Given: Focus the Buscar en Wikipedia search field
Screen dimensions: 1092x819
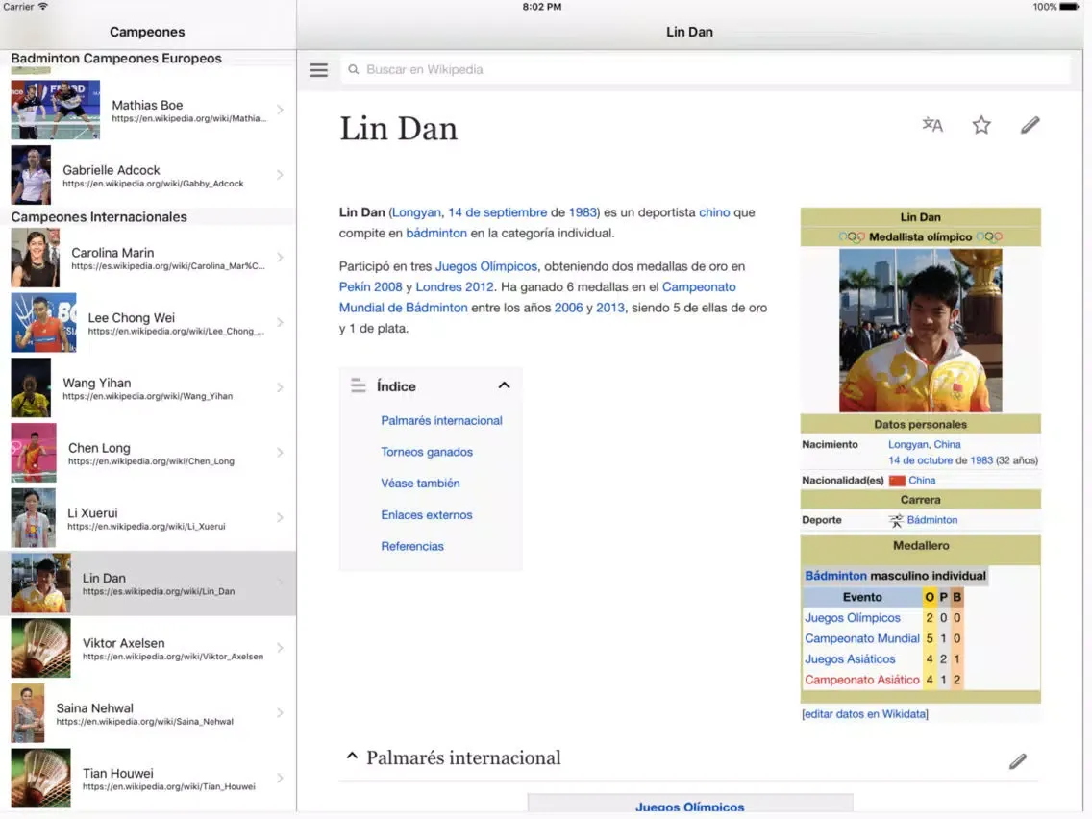Looking at the screenshot, I should pyautogui.click(x=705, y=69).
